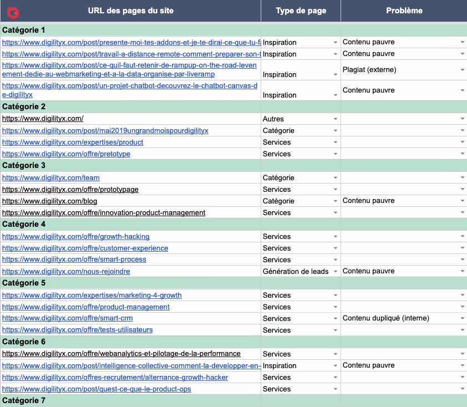Screen dimensions: 467x407
Task: Follow the nous-rejoindre link
Action: (66, 272)
